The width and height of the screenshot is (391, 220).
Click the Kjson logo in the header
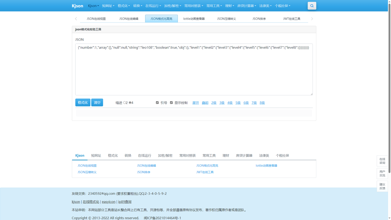pyautogui.click(x=77, y=6)
